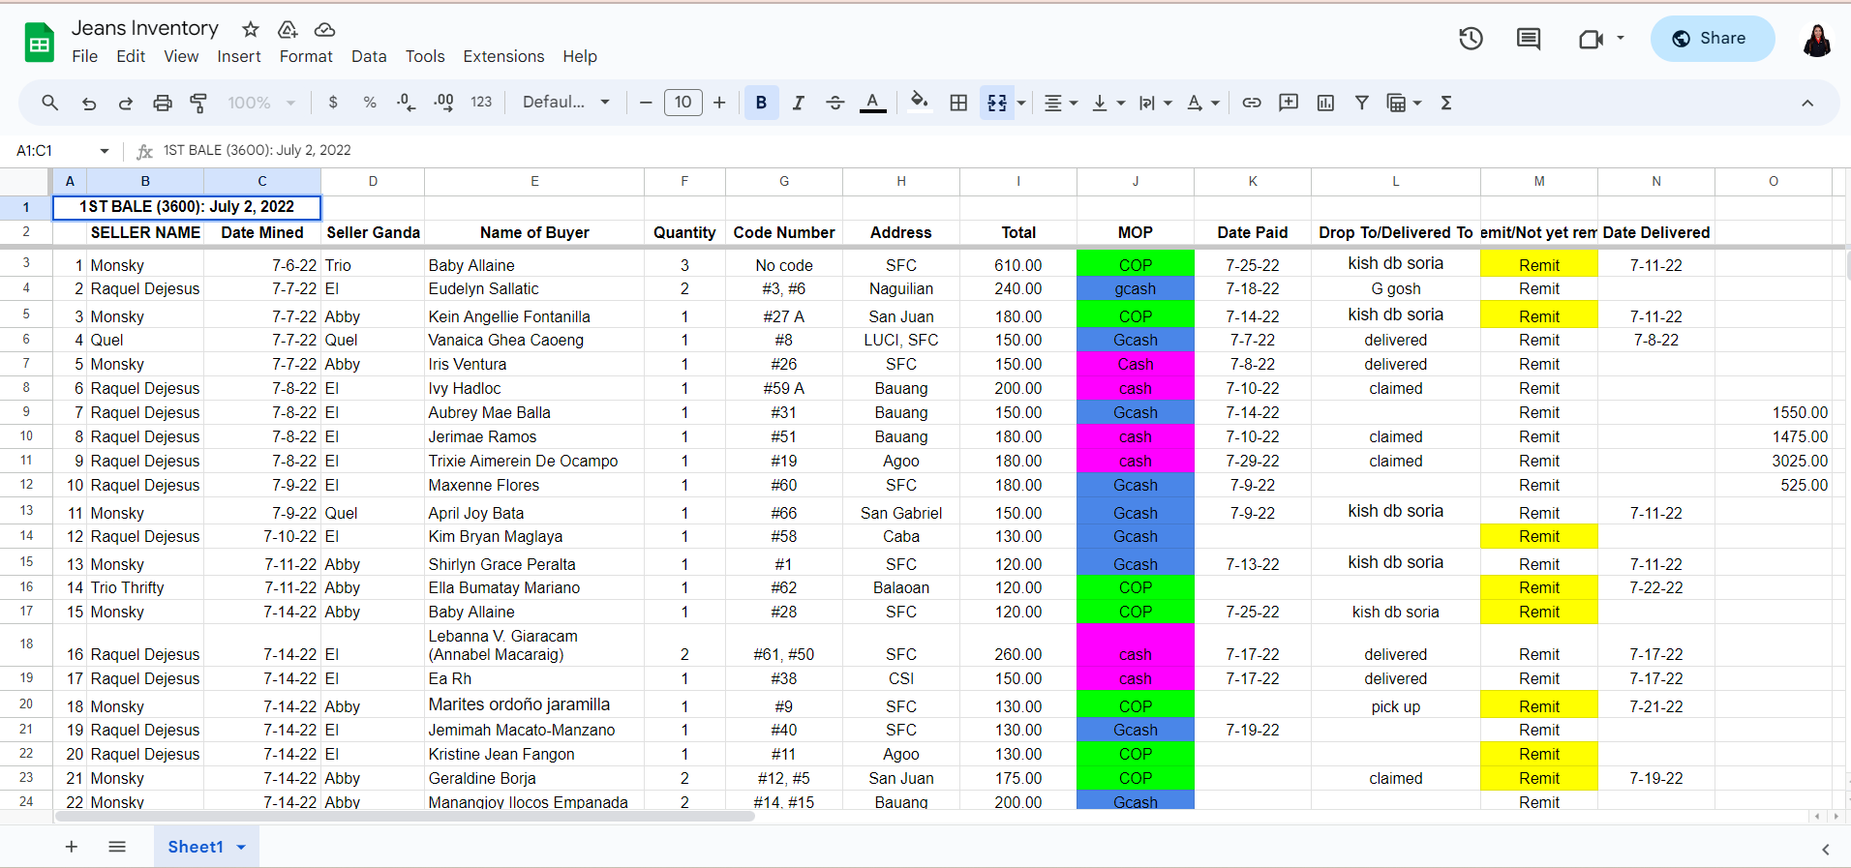The image size is (1851, 868).
Task: Open the Help menu
Action: [x=580, y=56]
